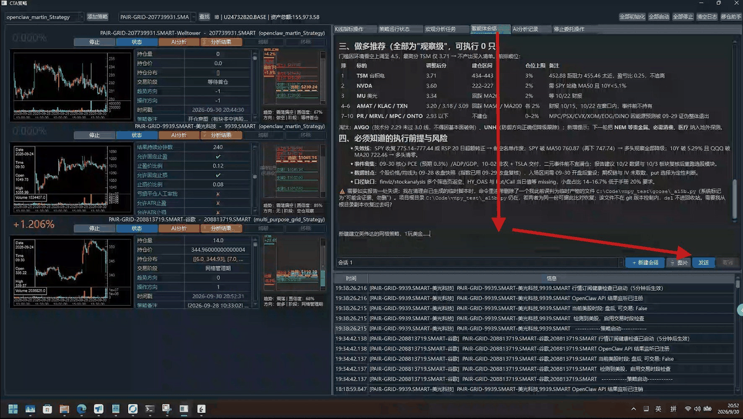The width and height of the screenshot is (743, 419).
Task: Show hidden system tray icons
Action: coord(633,409)
